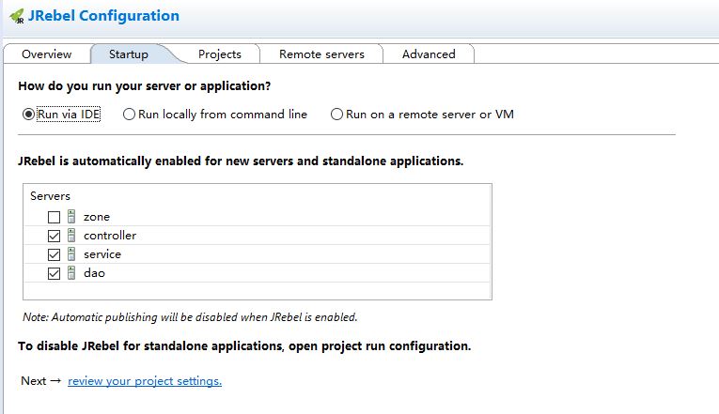Select the dao server name
This screenshot has height=414, width=719.
pos(95,273)
